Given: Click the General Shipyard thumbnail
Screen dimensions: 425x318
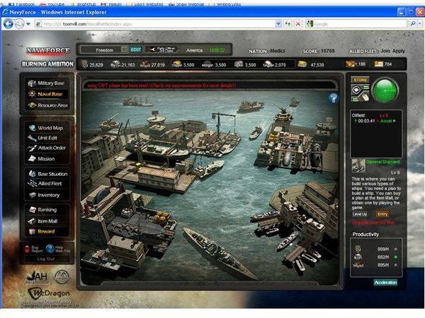Looking at the screenshot, I should pos(358,166).
